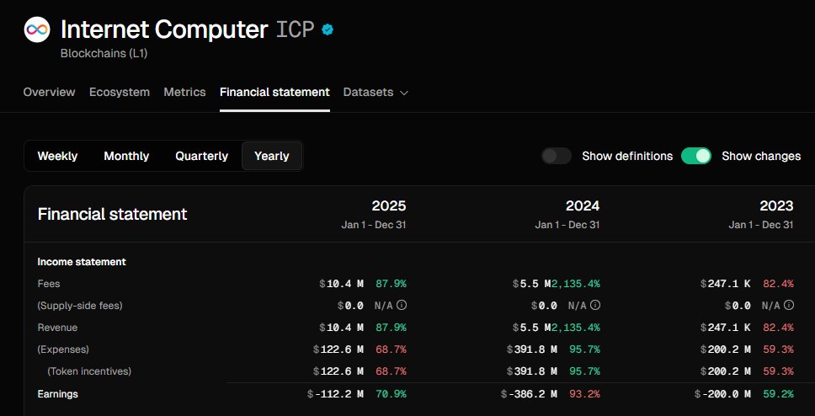The width and height of the screenshot is (815, 416).
Task: Click the blue verified badge next to ICP
Action: 328,29
